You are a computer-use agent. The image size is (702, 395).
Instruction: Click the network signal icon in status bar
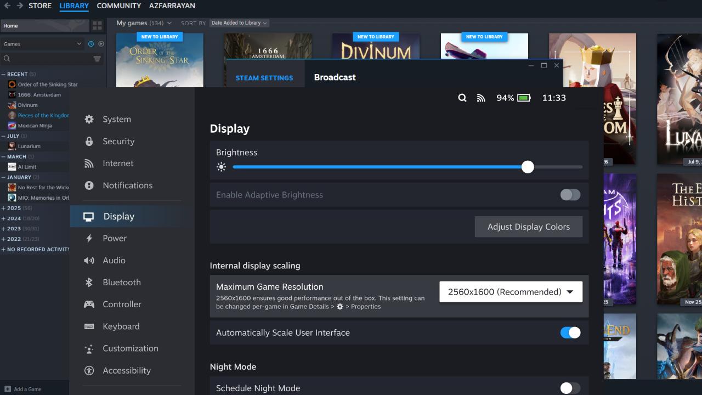[481, 98]
